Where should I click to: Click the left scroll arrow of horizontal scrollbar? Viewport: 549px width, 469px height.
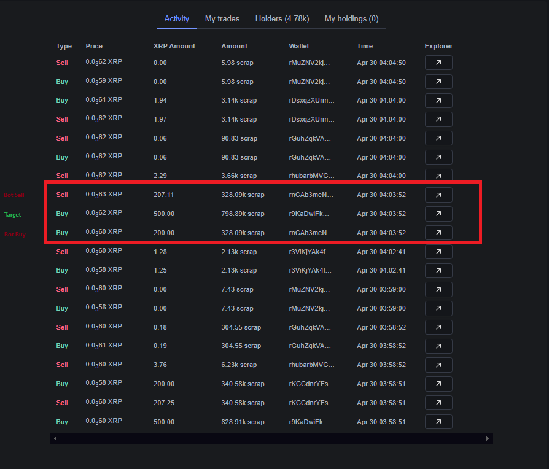[x=55, y=438]
